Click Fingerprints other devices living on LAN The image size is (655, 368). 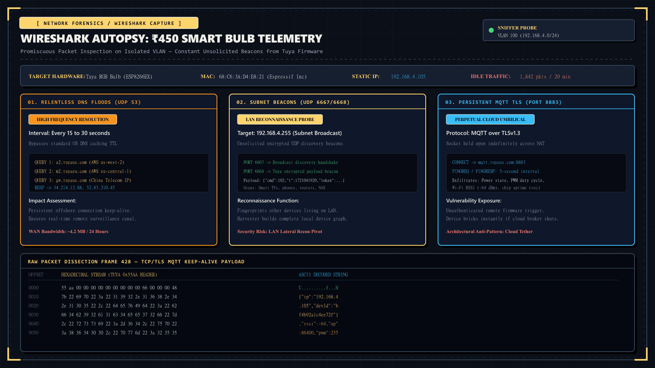(x=288, y=211)
